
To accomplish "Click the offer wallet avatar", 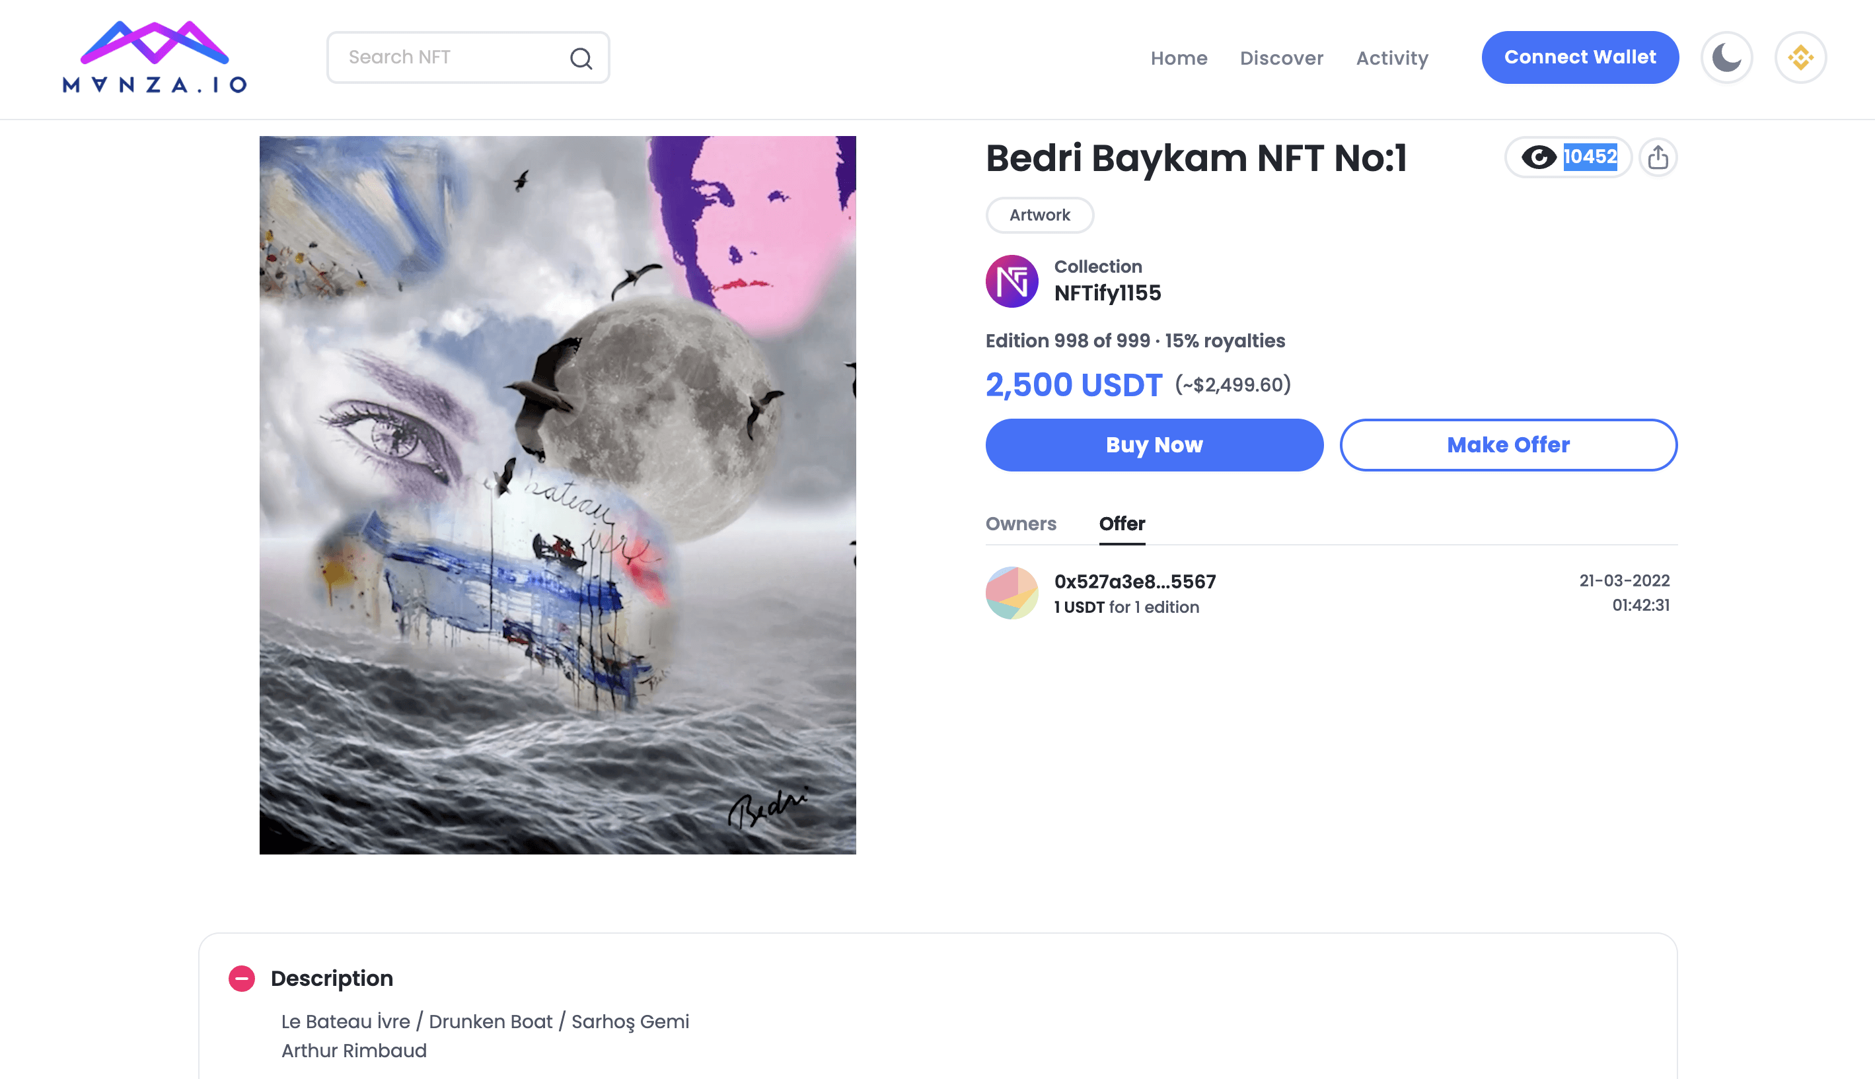I will 1012,593.
